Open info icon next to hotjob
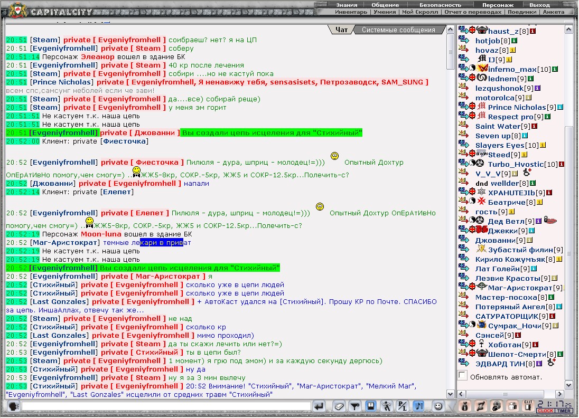The width and height of the screenshot is (579, 418). coord(514,41)
